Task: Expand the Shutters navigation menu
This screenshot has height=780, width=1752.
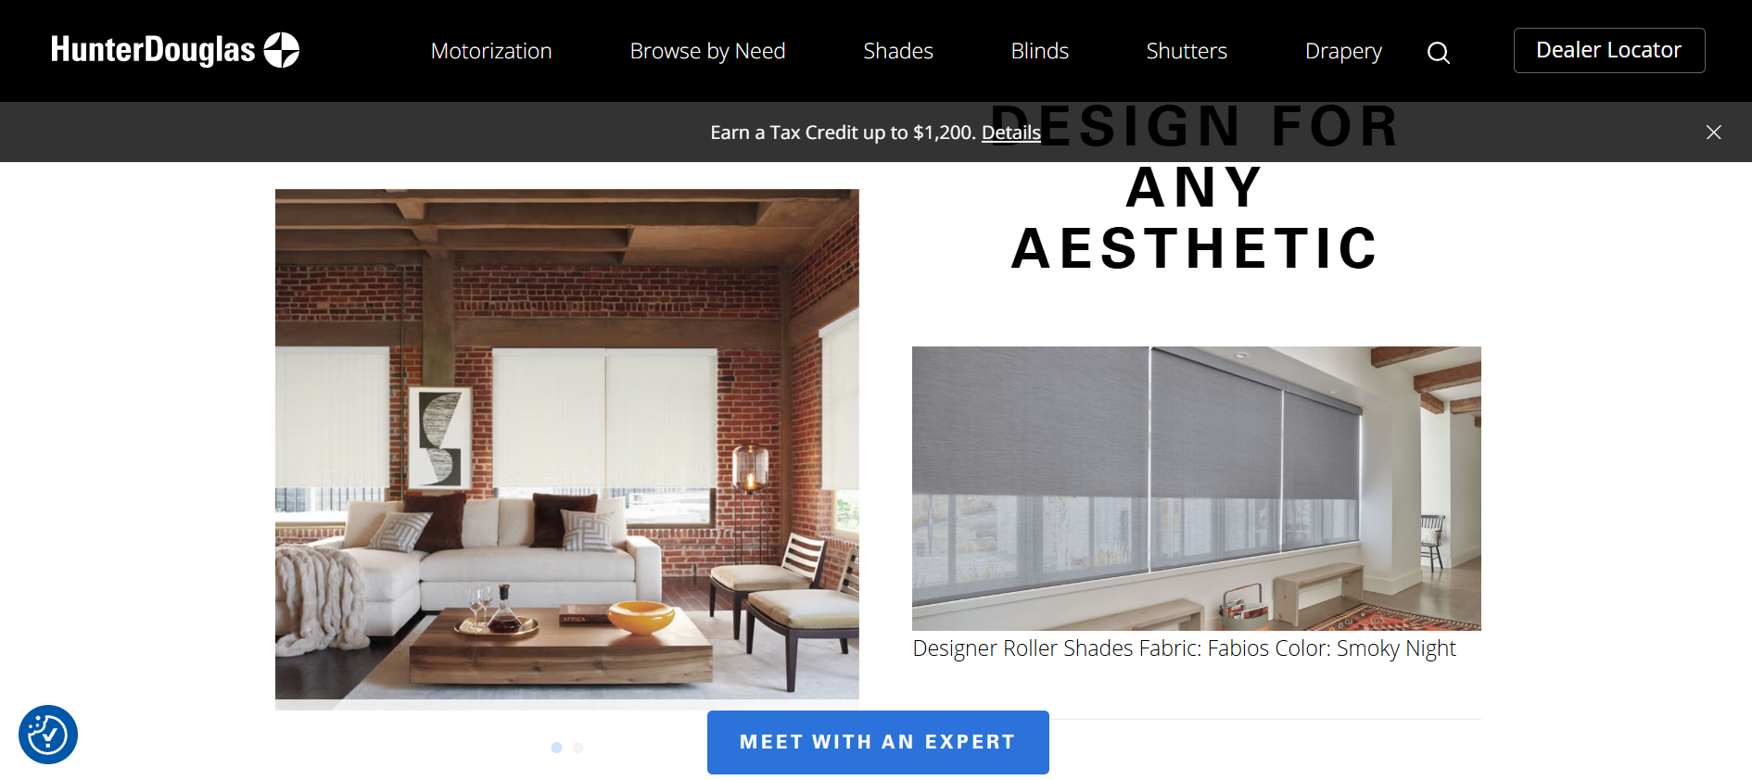Action: [x=1187, y=51]
